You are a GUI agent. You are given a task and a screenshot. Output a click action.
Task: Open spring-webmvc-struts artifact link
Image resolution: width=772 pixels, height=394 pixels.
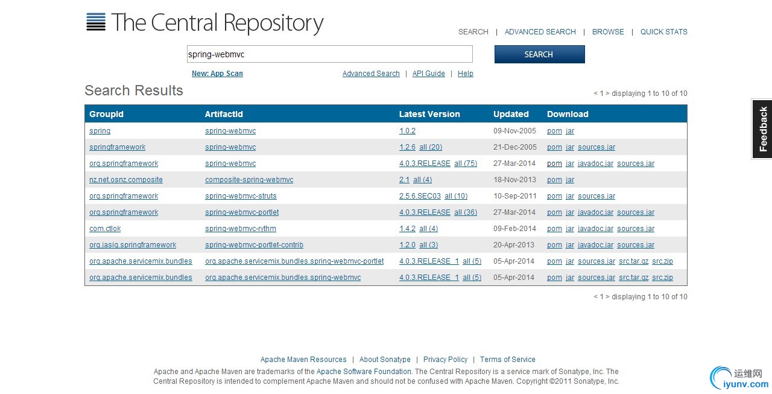(241, 196)
